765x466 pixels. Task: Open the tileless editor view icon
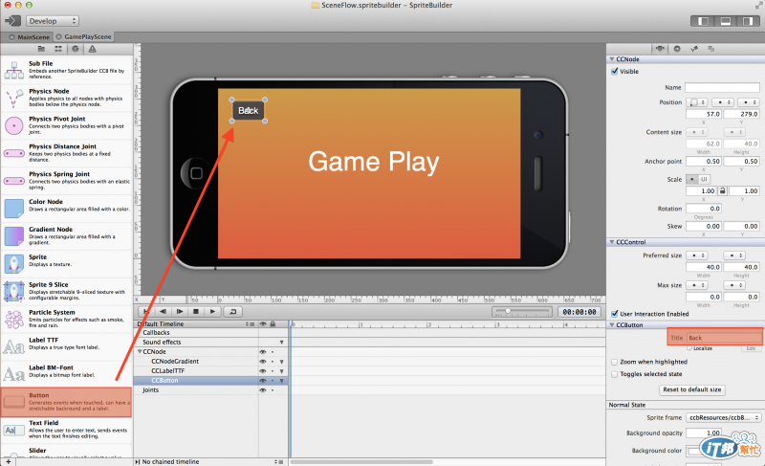58,49
